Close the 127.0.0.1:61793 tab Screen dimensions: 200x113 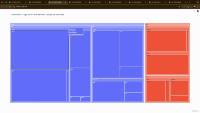coord(86,2)
